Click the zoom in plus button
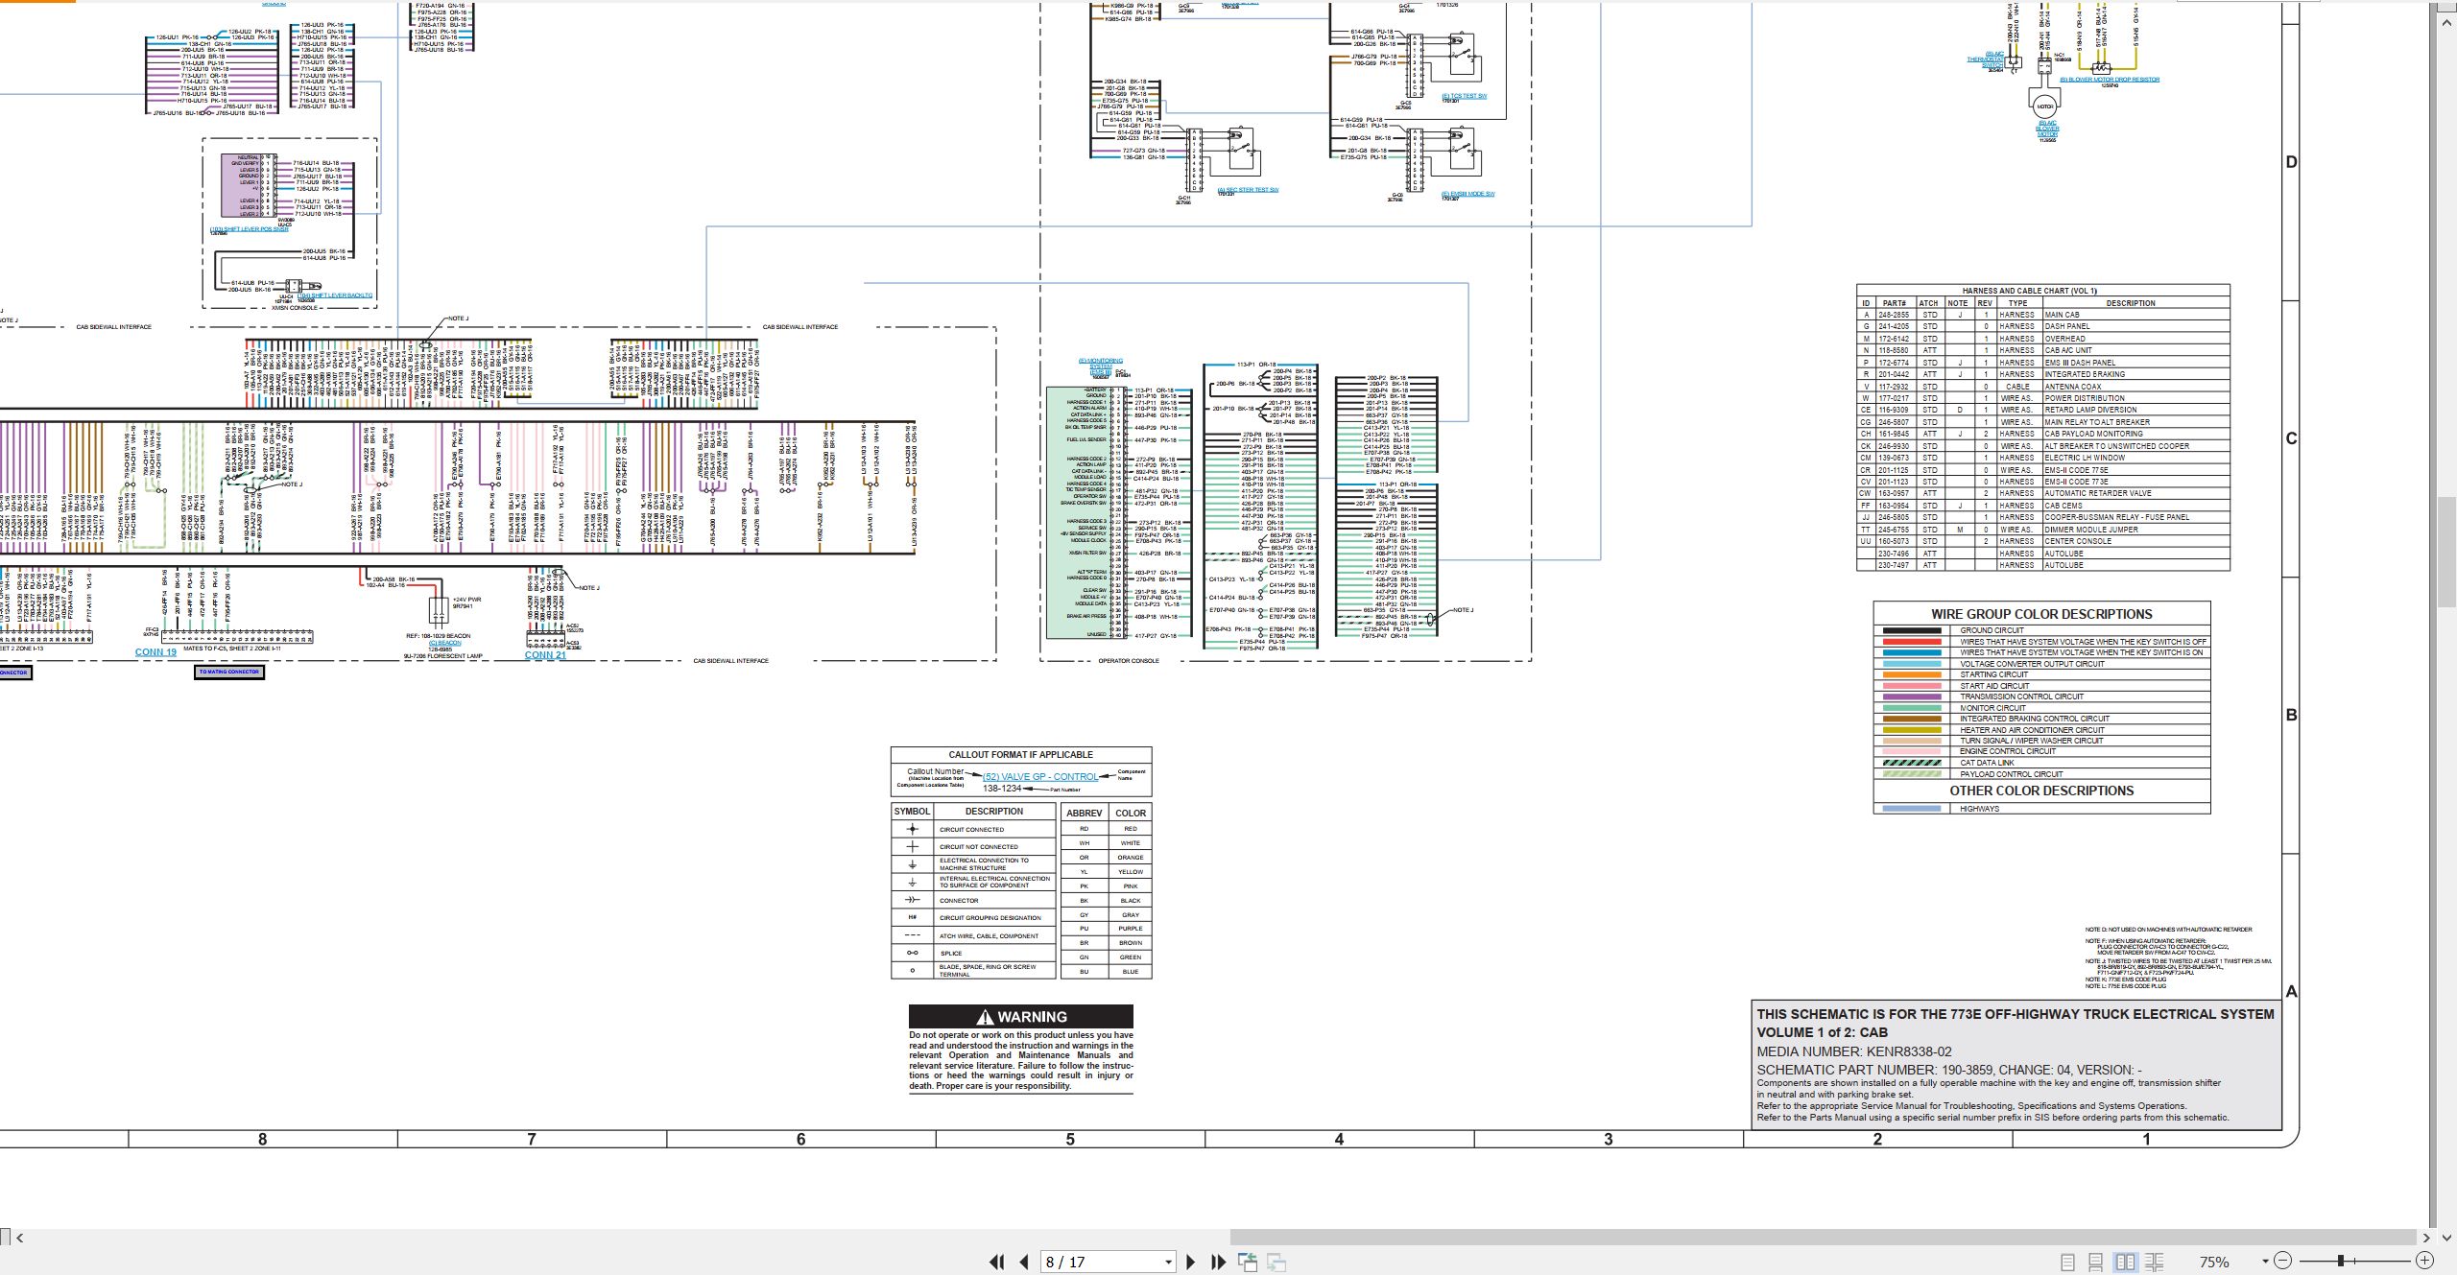 pos(2424,1261)
